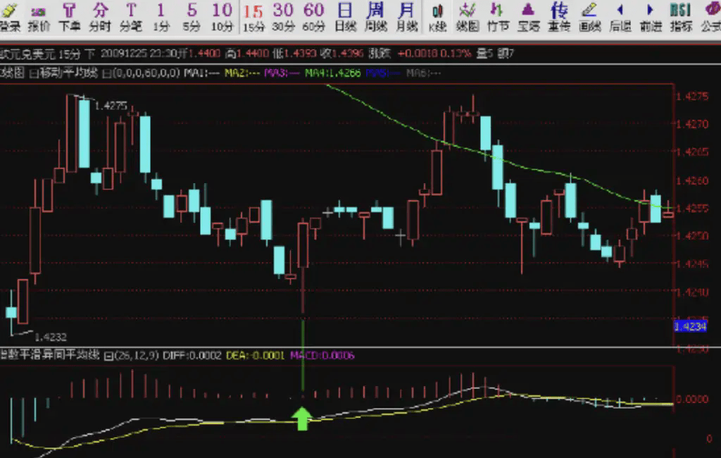Collapse the 移动平均线 indicator box

[33, 73]
